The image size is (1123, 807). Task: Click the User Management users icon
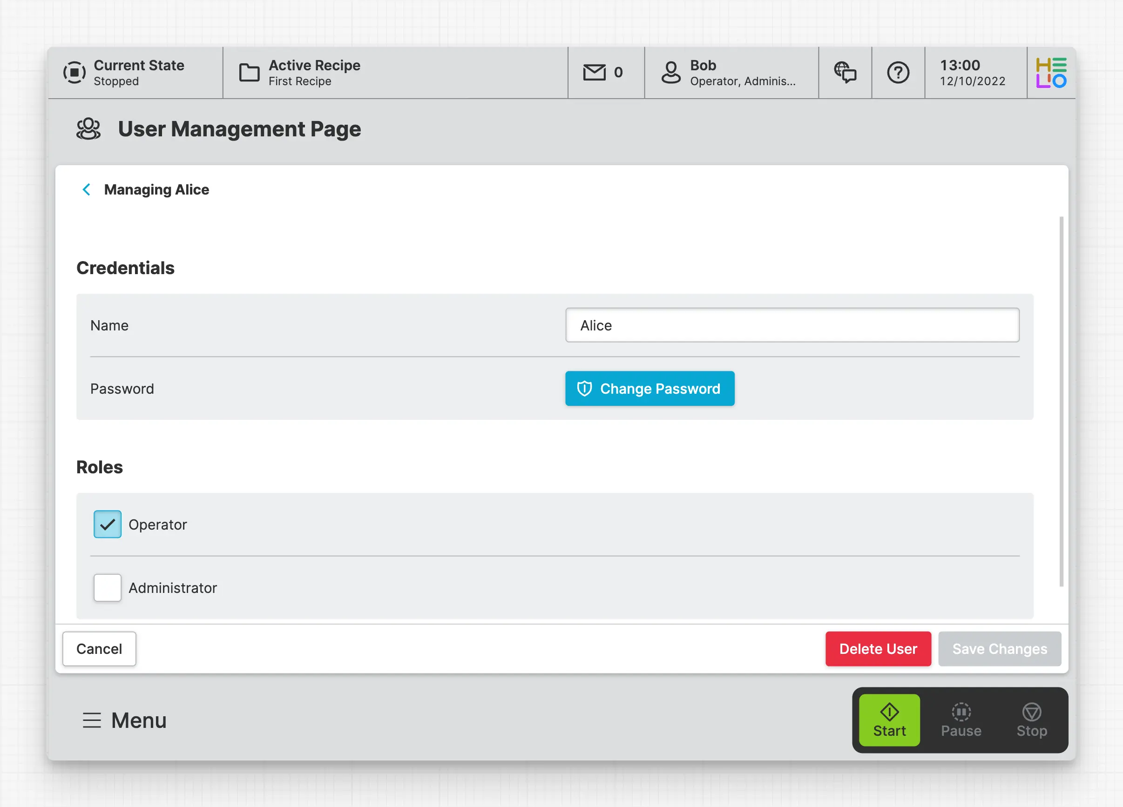click(x=88, y=129)
